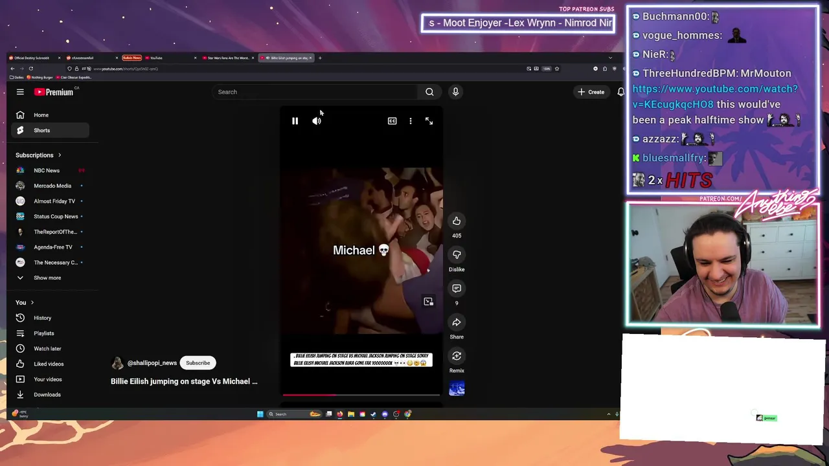Open the Windows Start menu
Viewport: 829px width, 466px height.
[260, 414]
